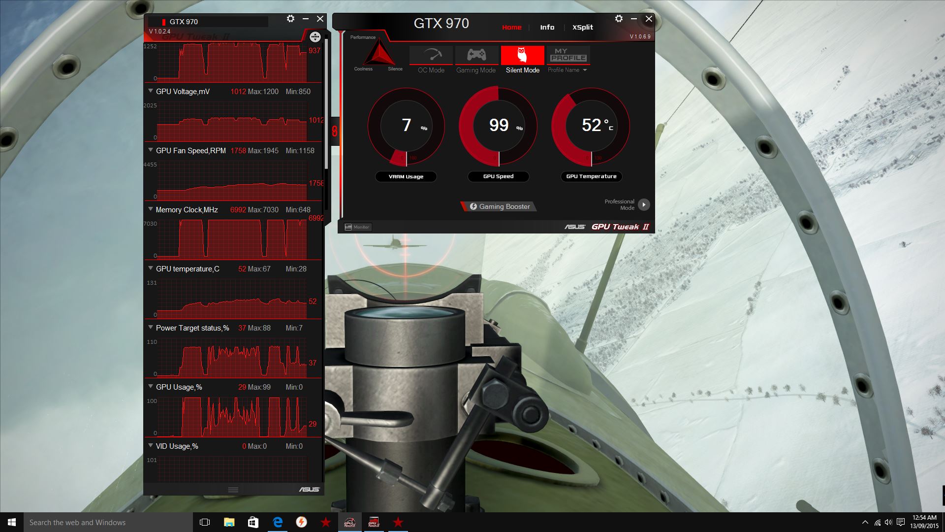This screenshot has width=945, height=532.
Task: Collapse the Memory Clock,MHz graph
Action: (151, 209)
